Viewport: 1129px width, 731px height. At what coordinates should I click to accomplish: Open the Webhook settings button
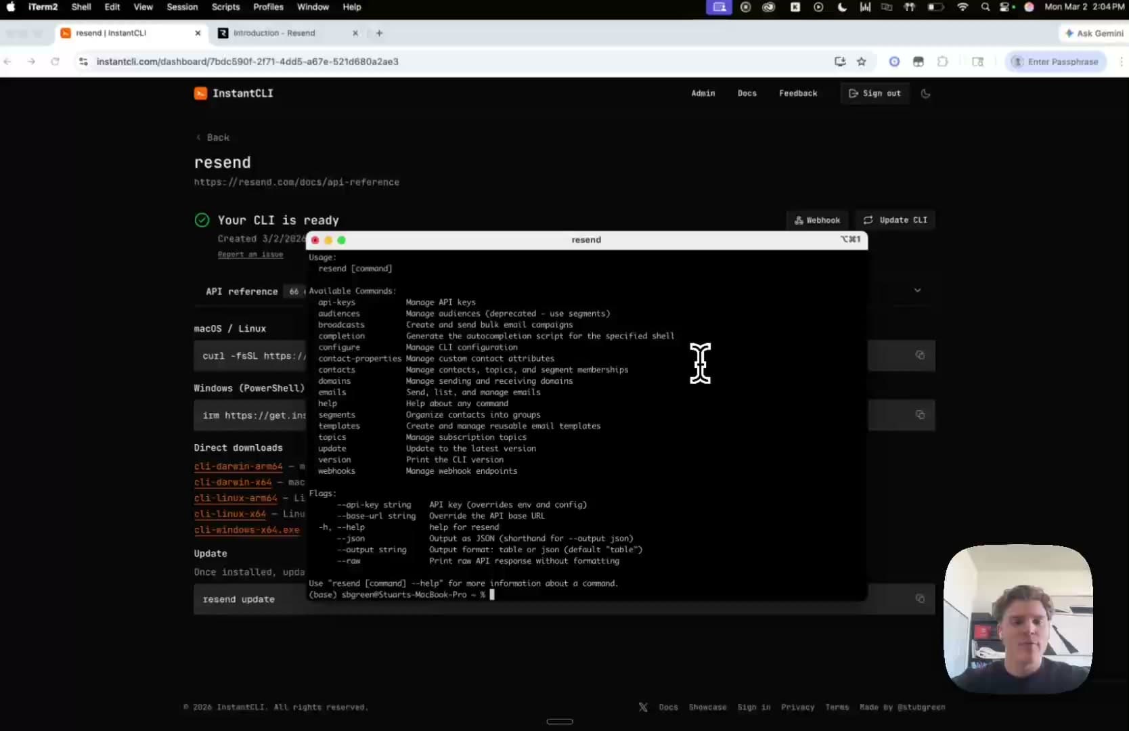coord(817,220)
